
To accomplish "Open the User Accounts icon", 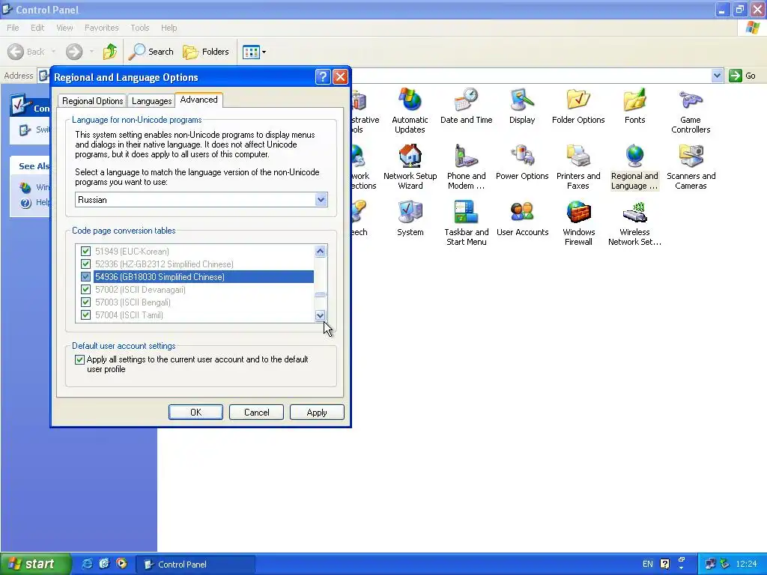I will point(522,219).
